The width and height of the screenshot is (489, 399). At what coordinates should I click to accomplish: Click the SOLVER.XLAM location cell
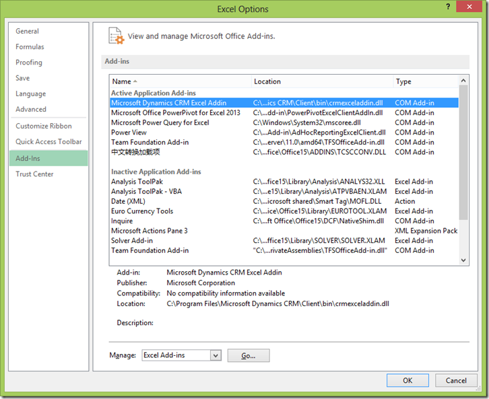point(319,240)
